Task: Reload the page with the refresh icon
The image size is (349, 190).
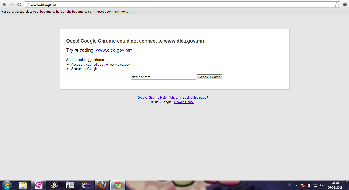Action: [19, 5]
